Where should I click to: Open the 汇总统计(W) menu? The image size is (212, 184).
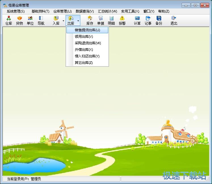108,11
